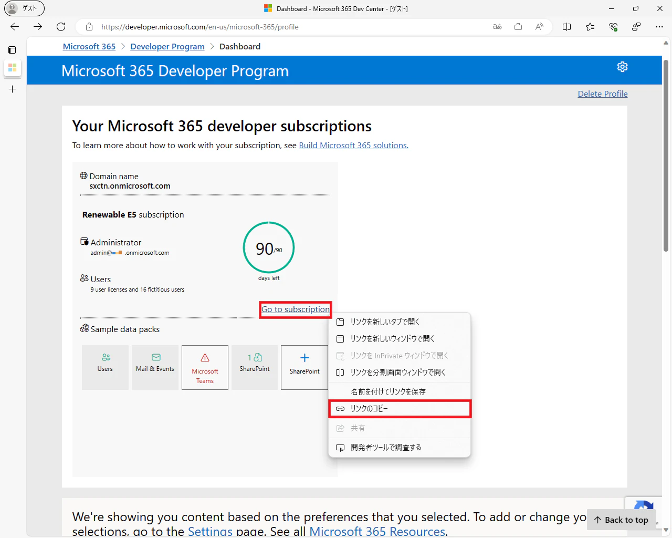Open browser essentials heart icon

[x=613, y=27]
